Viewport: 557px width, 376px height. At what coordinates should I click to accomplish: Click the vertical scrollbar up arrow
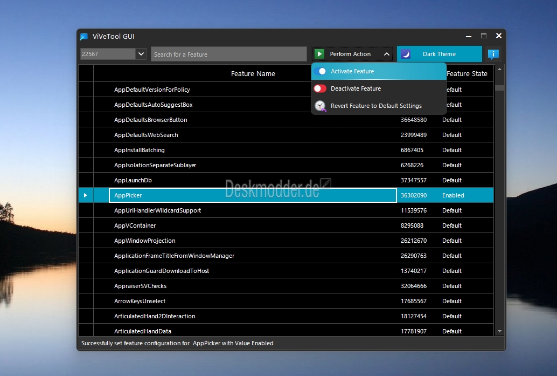499,70
